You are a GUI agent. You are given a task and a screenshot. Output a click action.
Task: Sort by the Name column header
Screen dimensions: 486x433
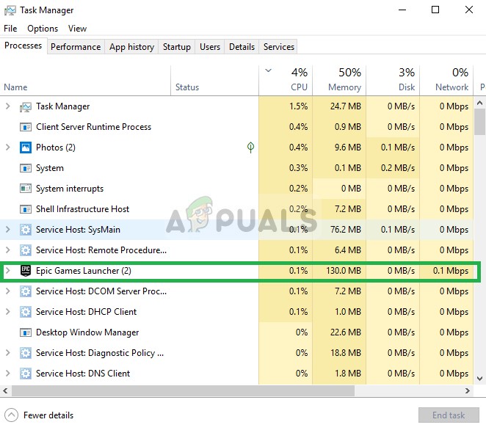click(x=85, y=81)
